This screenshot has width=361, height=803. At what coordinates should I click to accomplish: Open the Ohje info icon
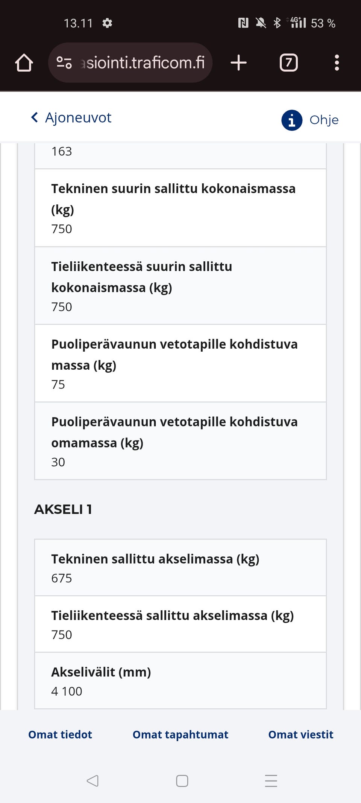(291, 120)
